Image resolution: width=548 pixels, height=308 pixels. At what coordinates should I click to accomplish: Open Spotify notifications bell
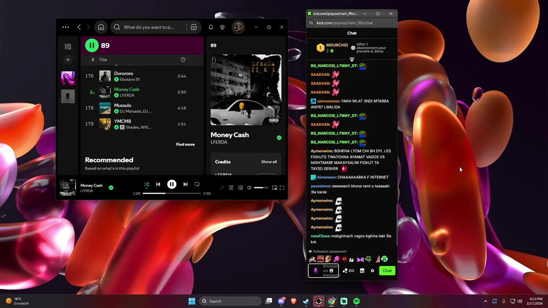[x=211, y=27]
